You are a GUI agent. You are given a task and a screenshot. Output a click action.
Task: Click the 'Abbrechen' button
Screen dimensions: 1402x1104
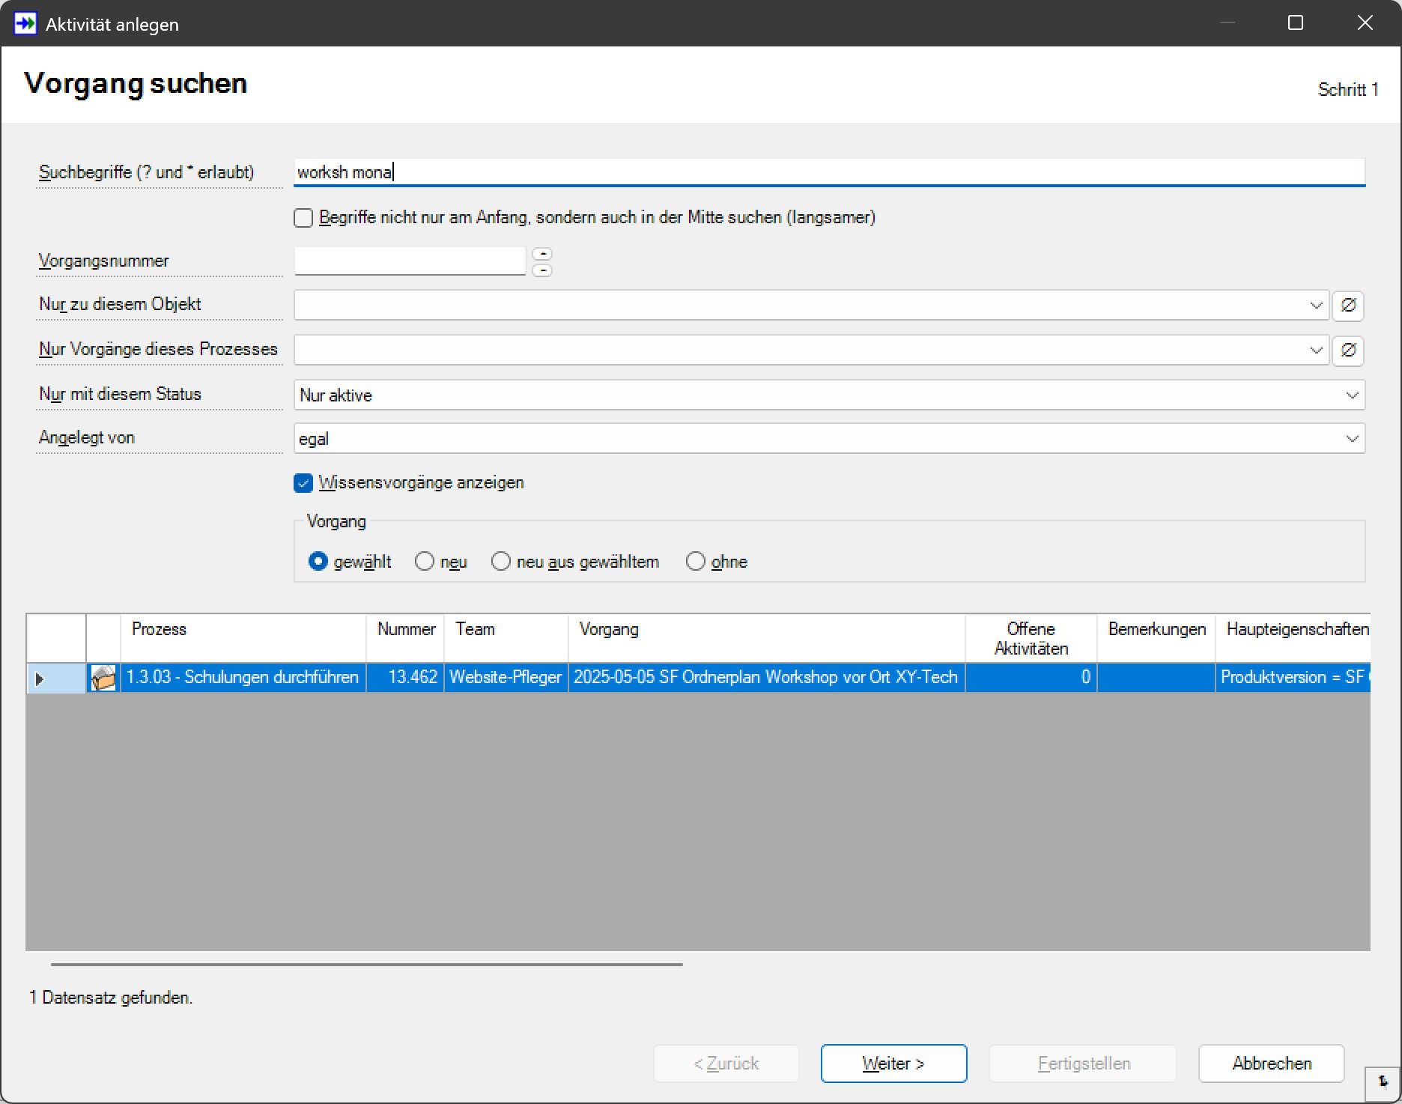(x=1272, y=1064)
